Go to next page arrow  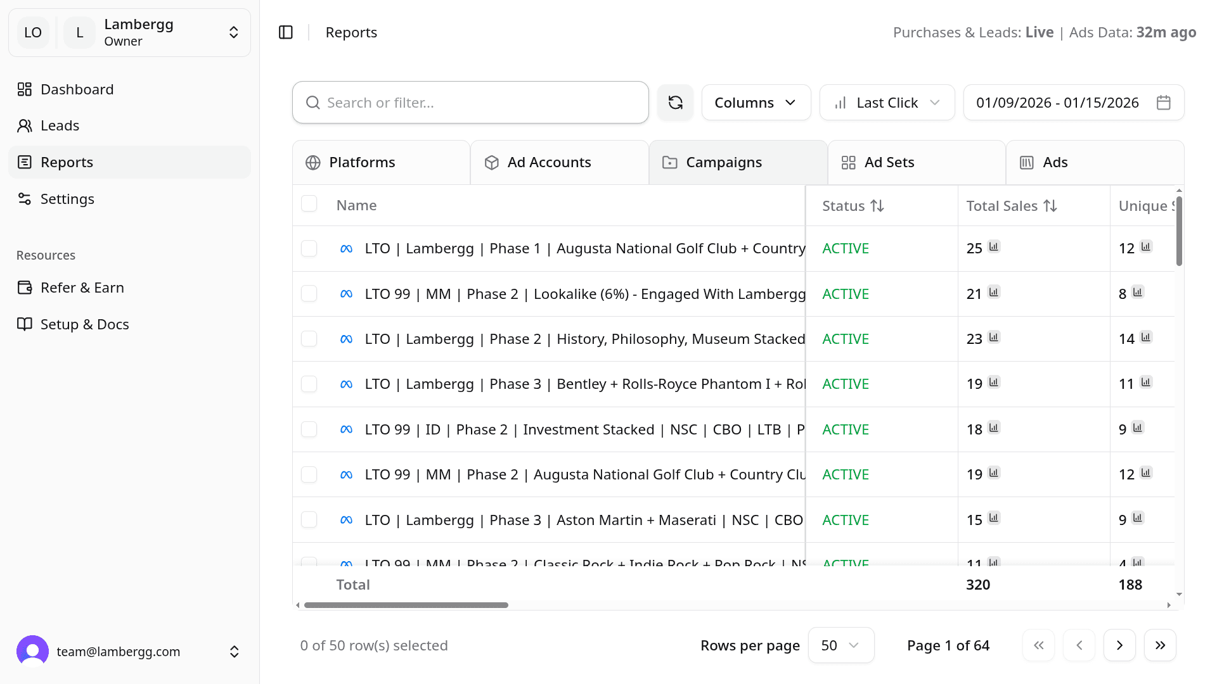coord(1119,645)
